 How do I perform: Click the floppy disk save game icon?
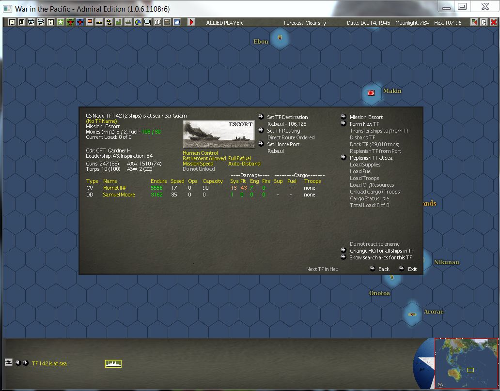(x=12, y=22)
